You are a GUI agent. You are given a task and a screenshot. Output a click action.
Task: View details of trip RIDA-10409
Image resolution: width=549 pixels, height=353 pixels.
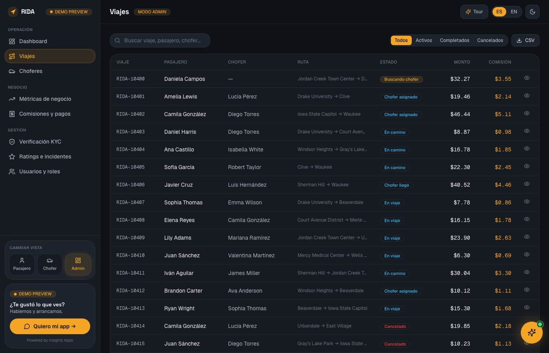click(527, 237)
